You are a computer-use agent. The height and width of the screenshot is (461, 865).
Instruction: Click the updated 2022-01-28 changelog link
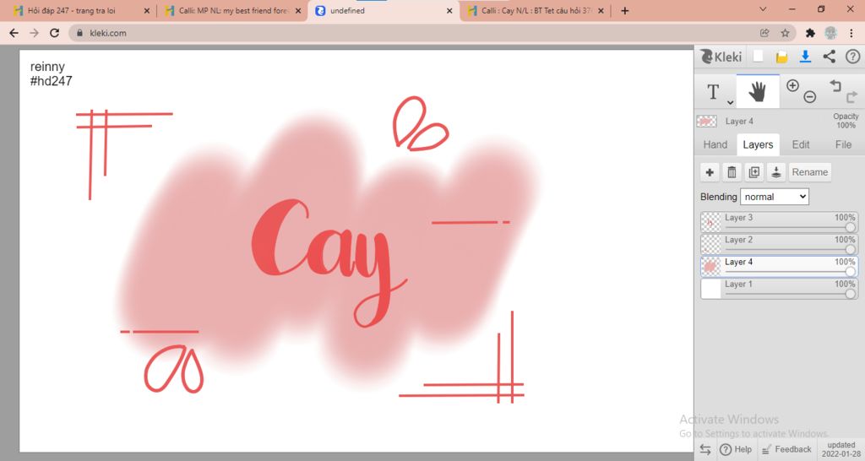click(841, 449)
